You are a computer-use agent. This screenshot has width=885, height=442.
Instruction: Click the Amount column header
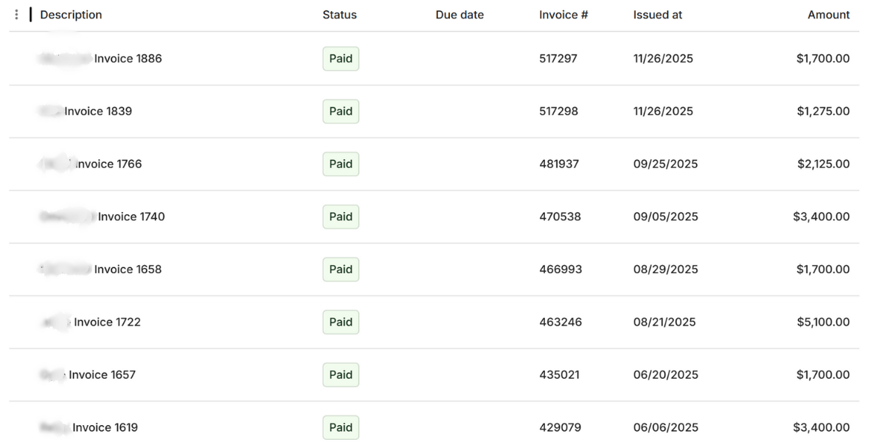tap(828, 15)
